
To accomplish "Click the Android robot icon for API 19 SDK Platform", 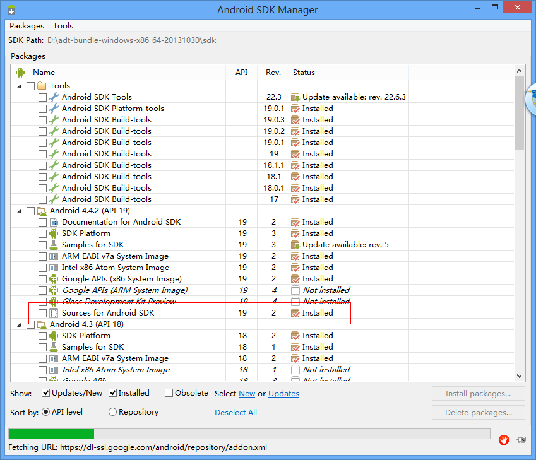I will point(54,233).
